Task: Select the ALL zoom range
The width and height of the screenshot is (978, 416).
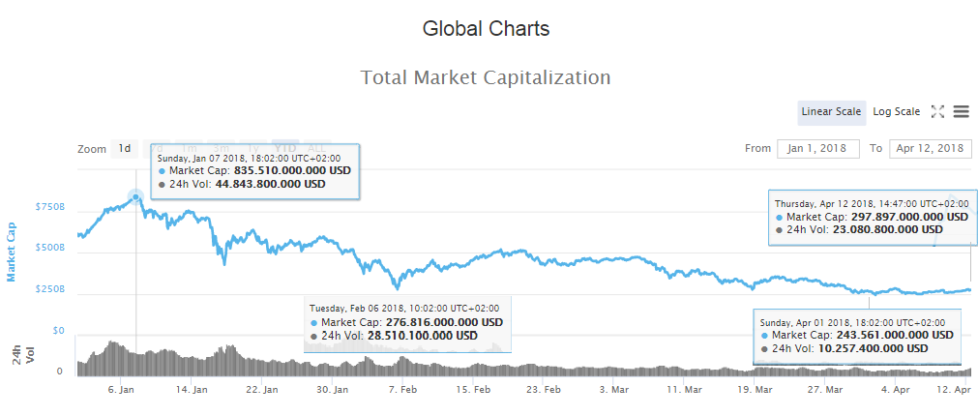Action: tap(315, 149)
